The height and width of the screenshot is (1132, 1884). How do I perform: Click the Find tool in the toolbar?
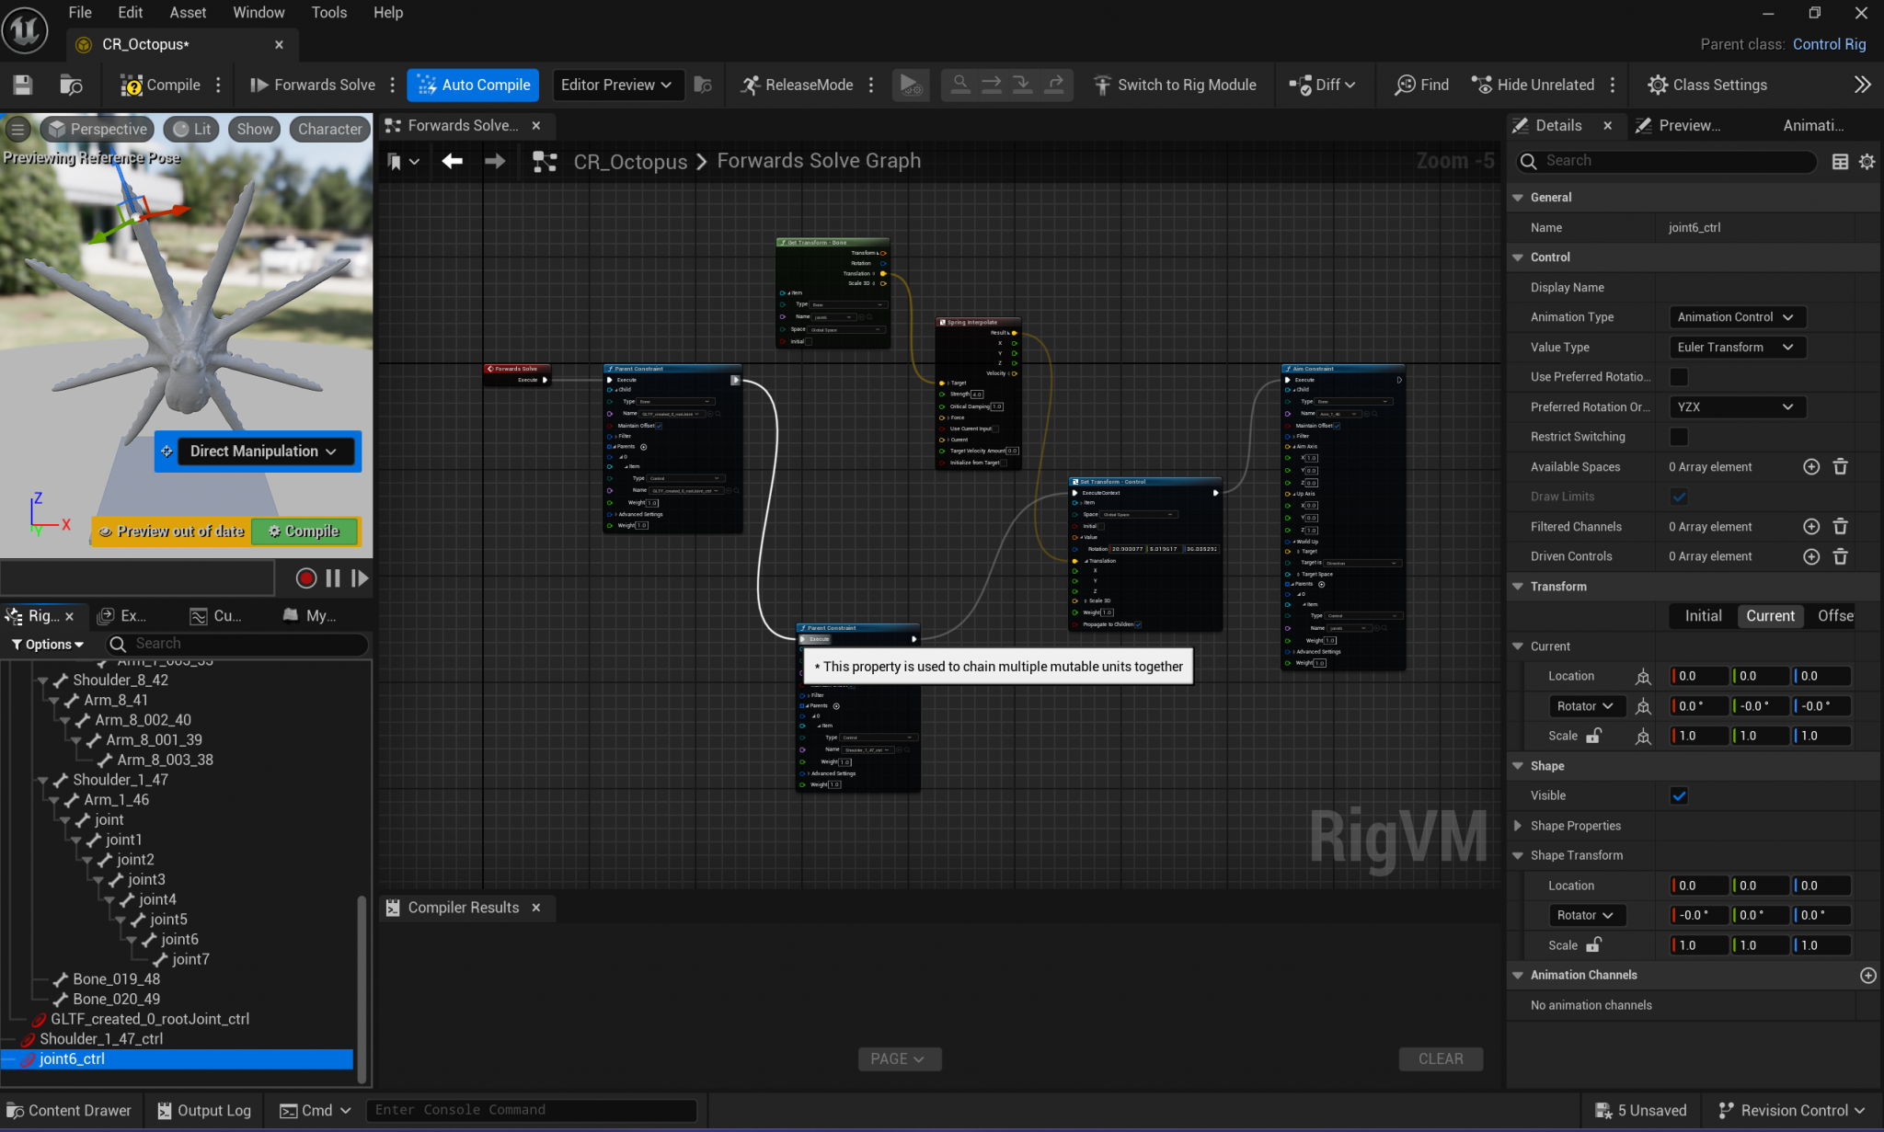(x=1419, y=85)
